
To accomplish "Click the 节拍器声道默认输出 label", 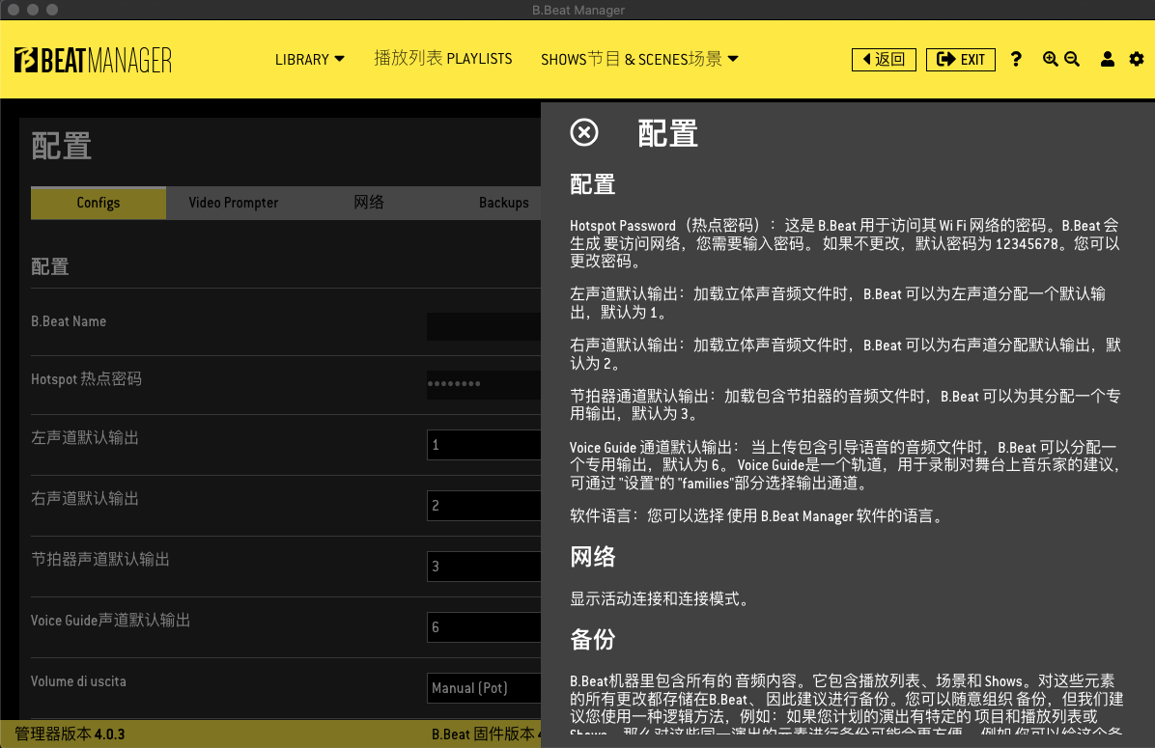I will [x=100, y=560].
